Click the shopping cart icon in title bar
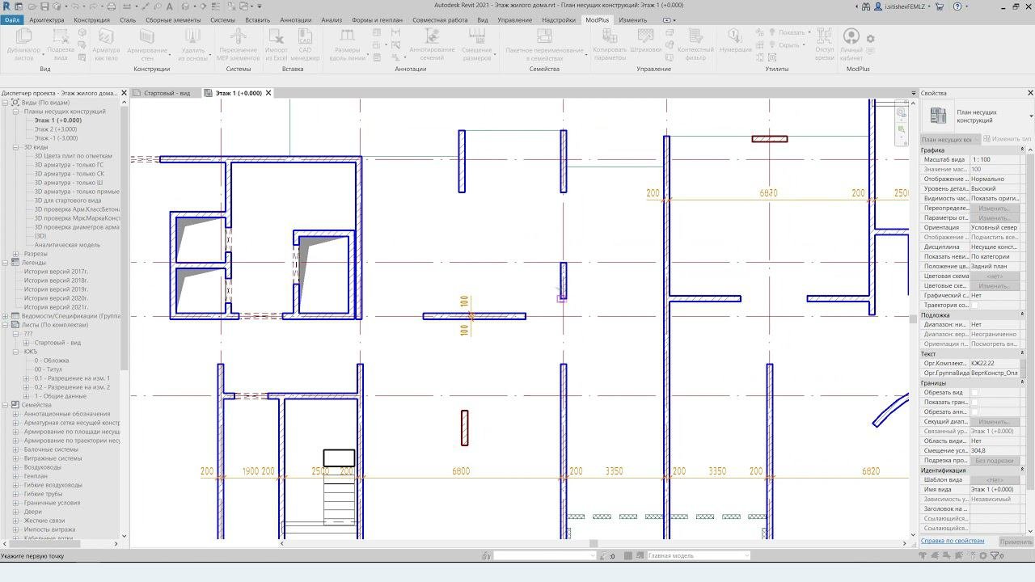The height and width of the screenshot is (582, 1035). pyautogui.click(x=939, y=6)
